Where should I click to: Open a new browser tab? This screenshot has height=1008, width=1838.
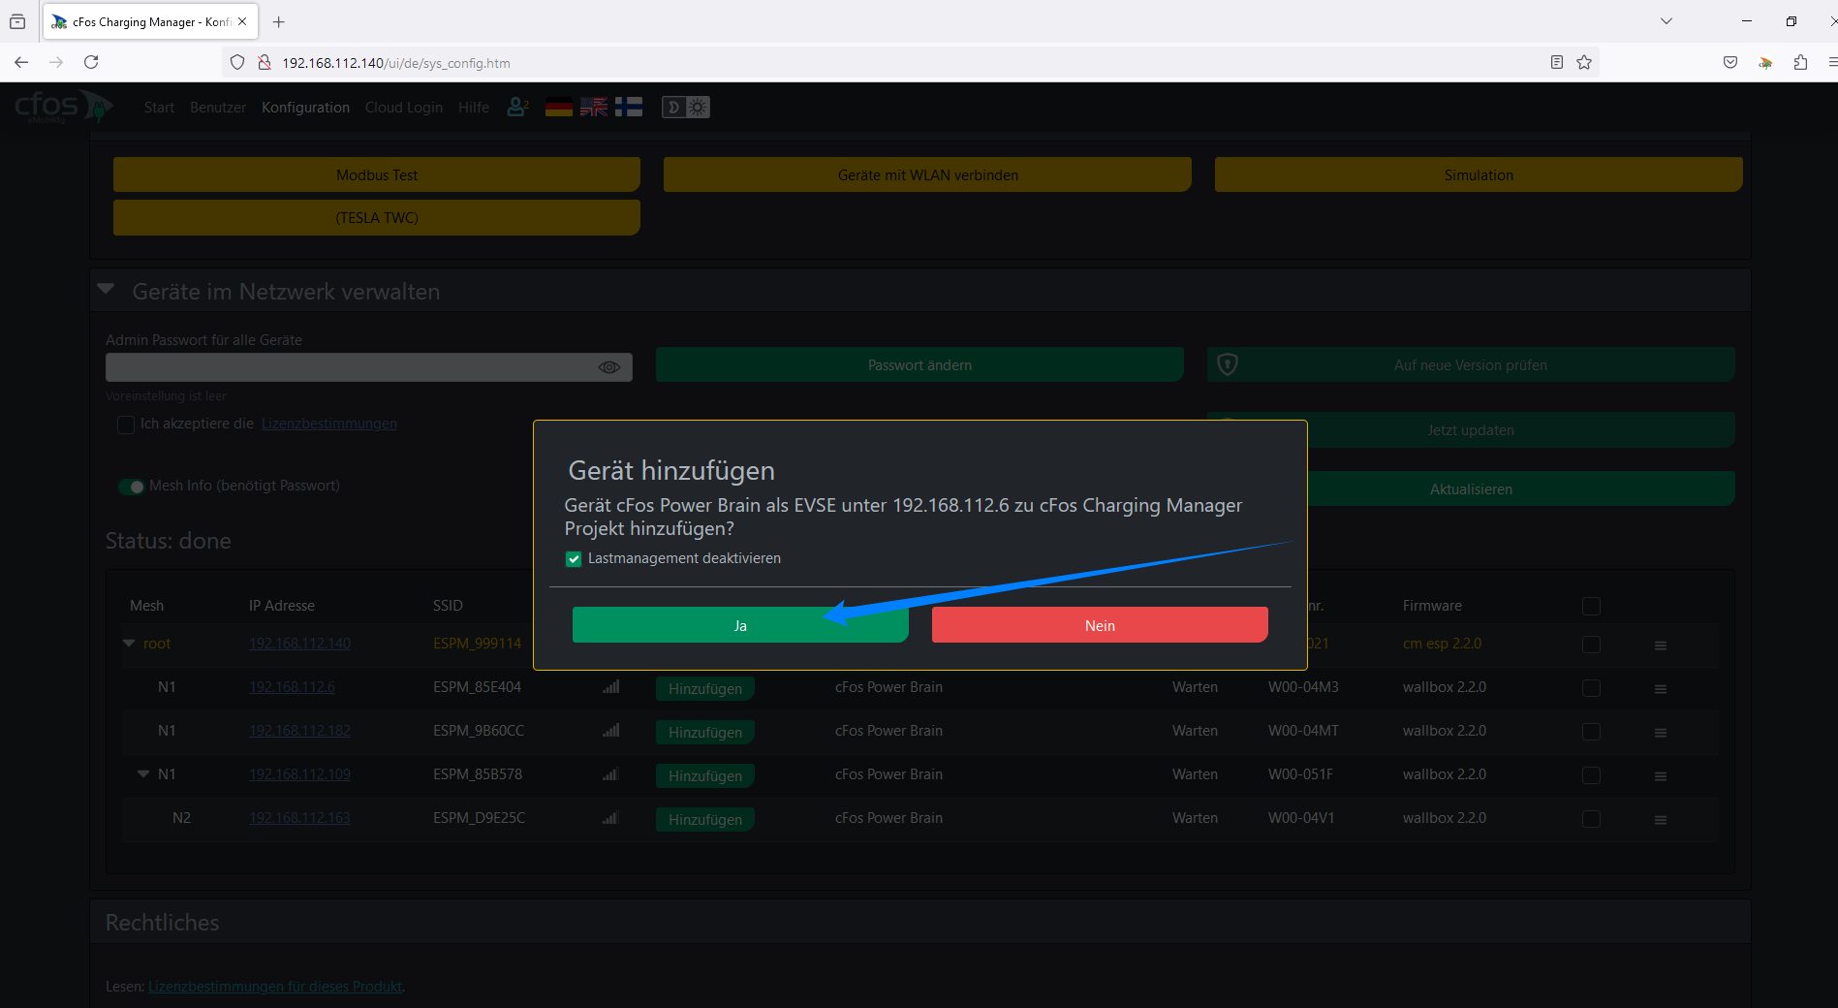[279, 21]
